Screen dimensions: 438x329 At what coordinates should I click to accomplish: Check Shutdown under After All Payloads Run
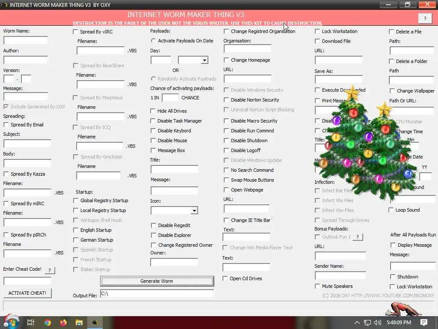[x=393, y=277]
